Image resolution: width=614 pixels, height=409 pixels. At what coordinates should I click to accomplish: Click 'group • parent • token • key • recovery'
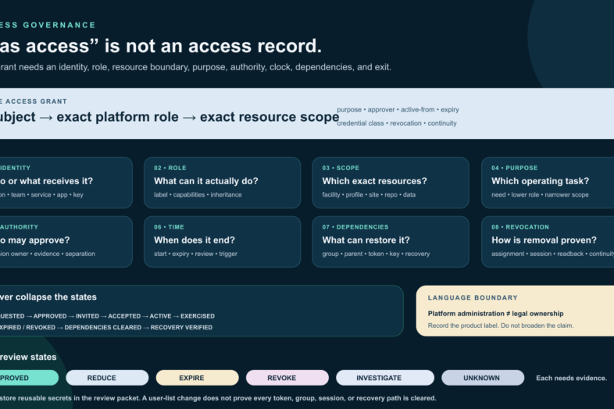click(x=376, y=254)
